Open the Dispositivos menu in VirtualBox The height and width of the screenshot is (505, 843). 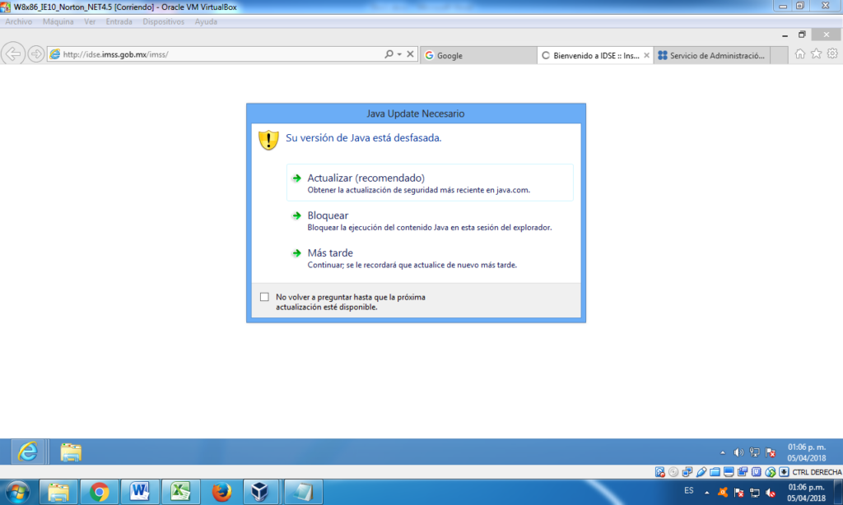pos(163,21)
